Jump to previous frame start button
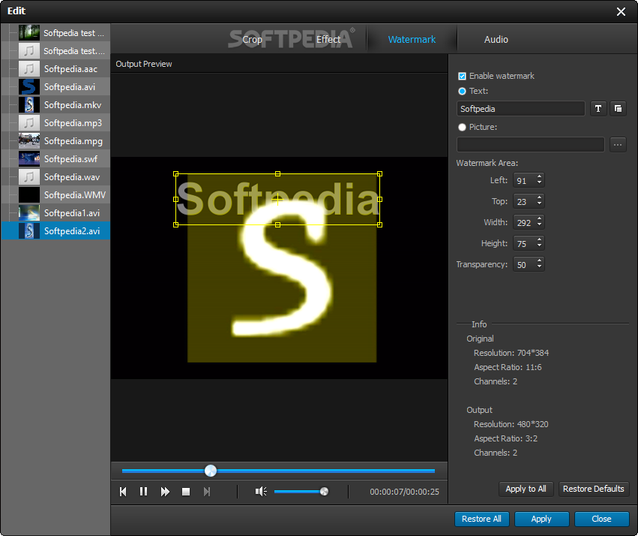This screenshot has width=638, height=536. coord(123,492)
